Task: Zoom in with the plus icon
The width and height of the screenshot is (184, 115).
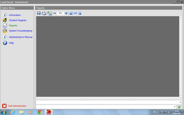Action: pyautogui.click(x=66, y=13)
